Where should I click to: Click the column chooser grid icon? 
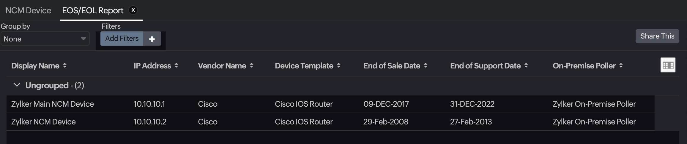click(668, 65)
